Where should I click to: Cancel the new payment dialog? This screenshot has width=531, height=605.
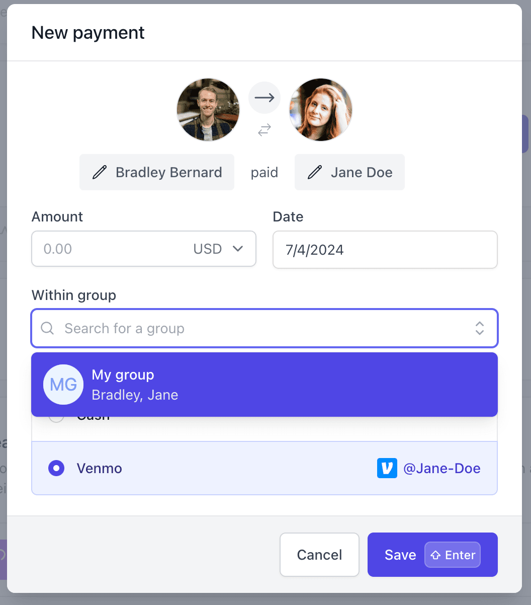[x=319, y=555]
